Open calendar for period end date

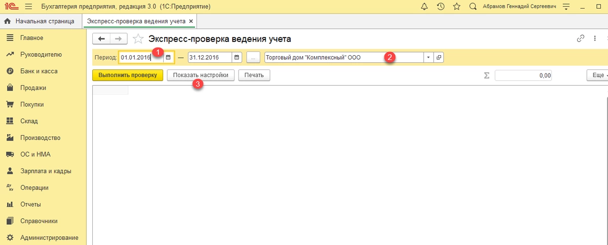point(237,57)
